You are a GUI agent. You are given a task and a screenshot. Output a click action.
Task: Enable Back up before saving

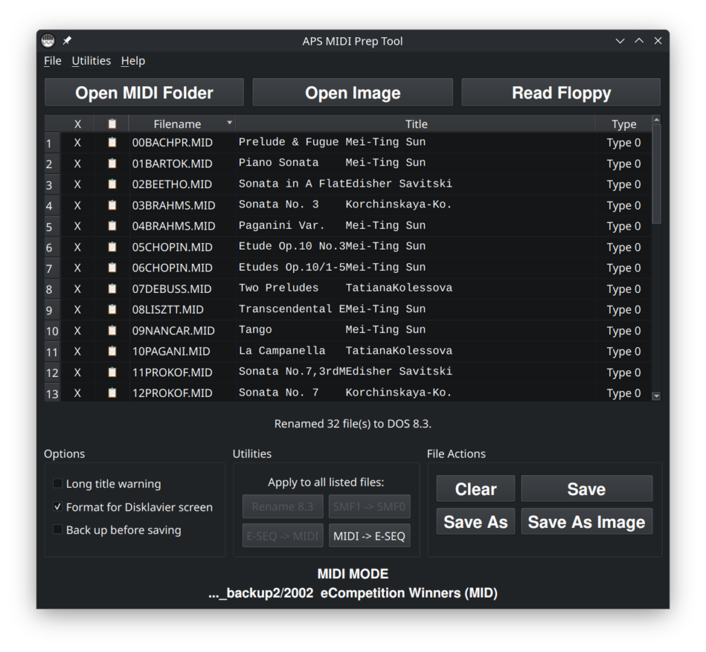click(x=57, y=530)
